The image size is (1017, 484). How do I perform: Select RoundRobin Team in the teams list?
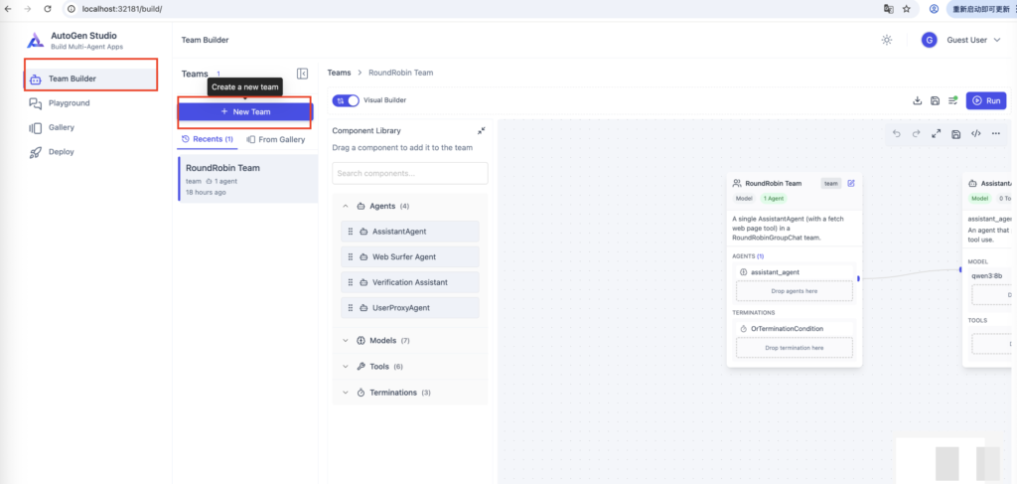click(247, 179)
